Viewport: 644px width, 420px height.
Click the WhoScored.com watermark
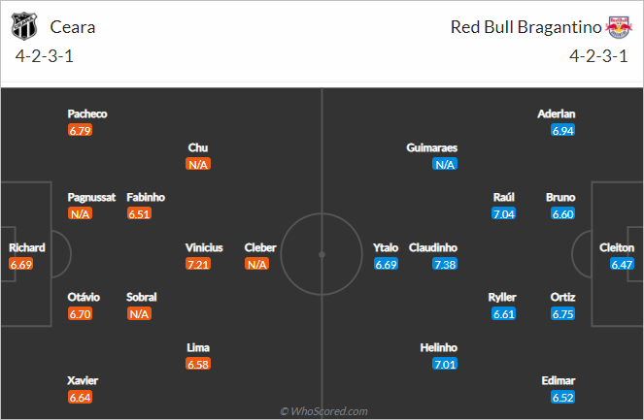coord(323,411)
